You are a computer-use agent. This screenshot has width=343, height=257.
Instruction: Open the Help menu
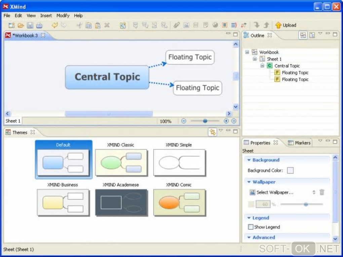pos(78,15)
